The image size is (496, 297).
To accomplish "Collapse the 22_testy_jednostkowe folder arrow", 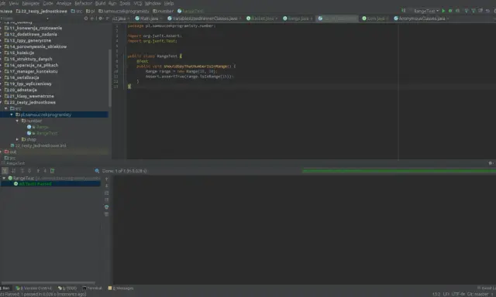I will (2, 102).
